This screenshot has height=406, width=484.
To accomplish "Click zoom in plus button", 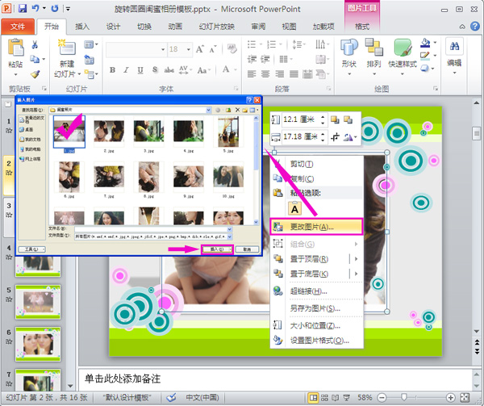I will [450, 398].
